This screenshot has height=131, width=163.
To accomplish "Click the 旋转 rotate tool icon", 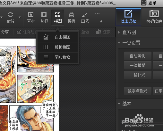I will coord(11,15).
